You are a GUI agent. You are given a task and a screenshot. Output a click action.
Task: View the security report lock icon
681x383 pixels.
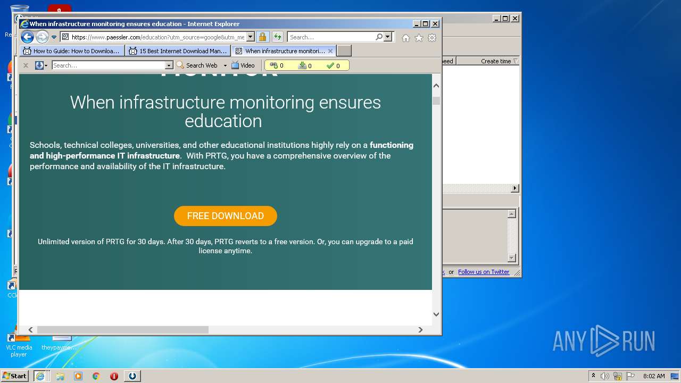(262, 37)
